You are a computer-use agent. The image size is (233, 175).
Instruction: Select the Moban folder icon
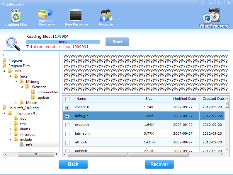22,102
